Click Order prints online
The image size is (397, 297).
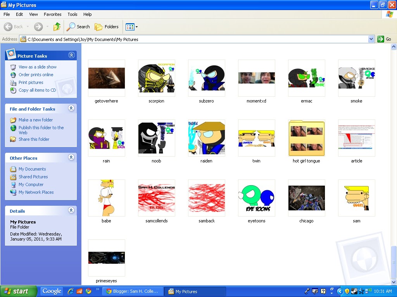pos(36,75)
